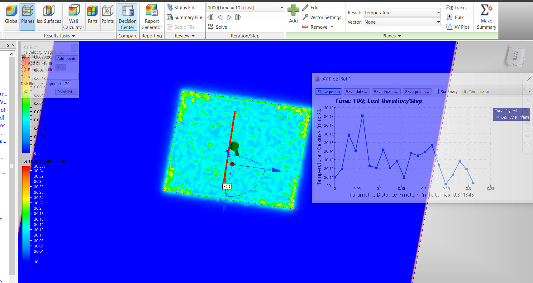Click the view cube BACK face

pos(515,56)
